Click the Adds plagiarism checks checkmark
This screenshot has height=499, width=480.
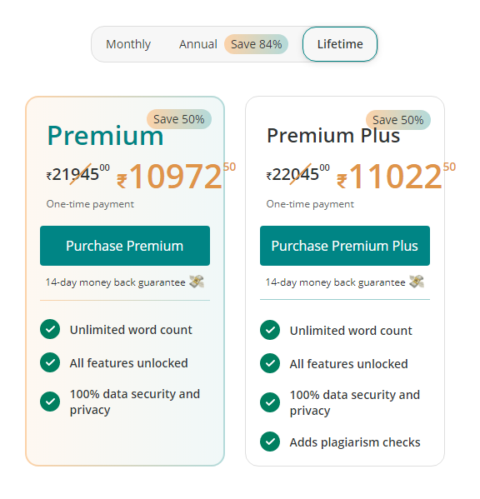pyautogui.click(x=270, y=442)
